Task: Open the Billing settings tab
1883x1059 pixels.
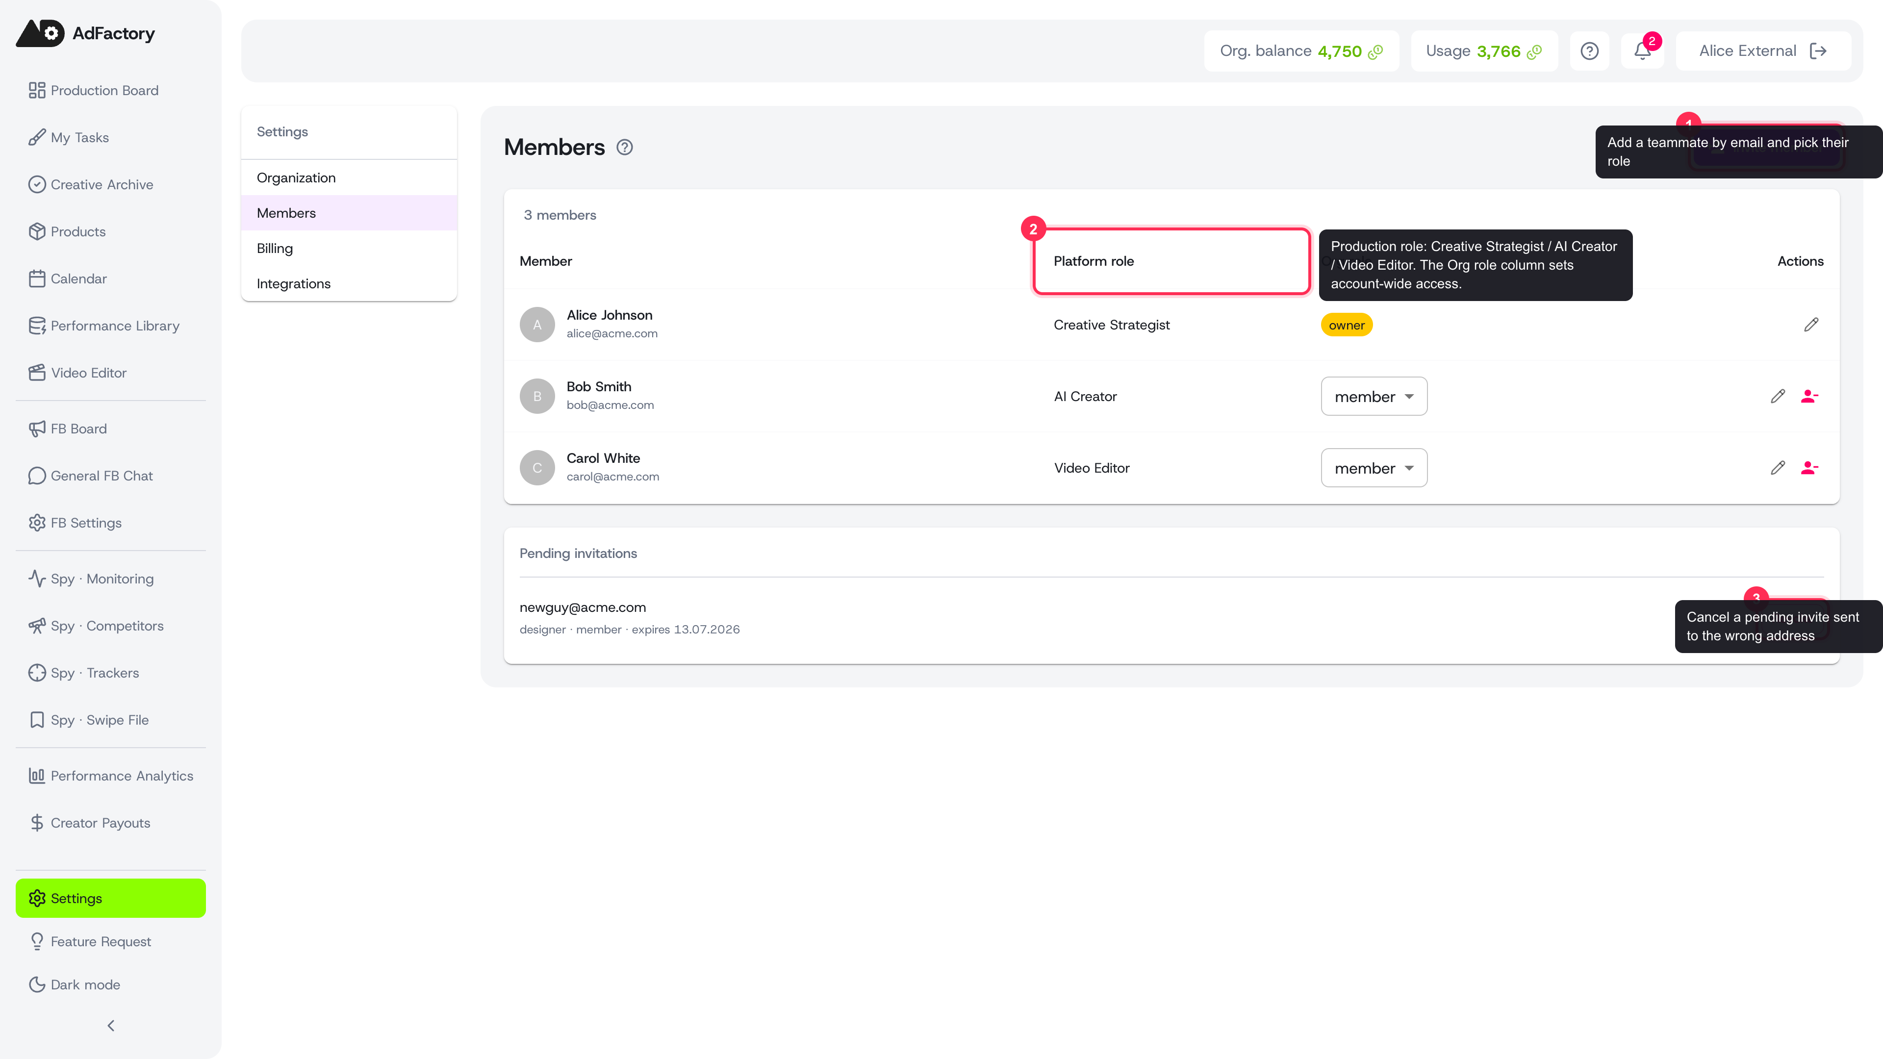Action: point(349,249)
